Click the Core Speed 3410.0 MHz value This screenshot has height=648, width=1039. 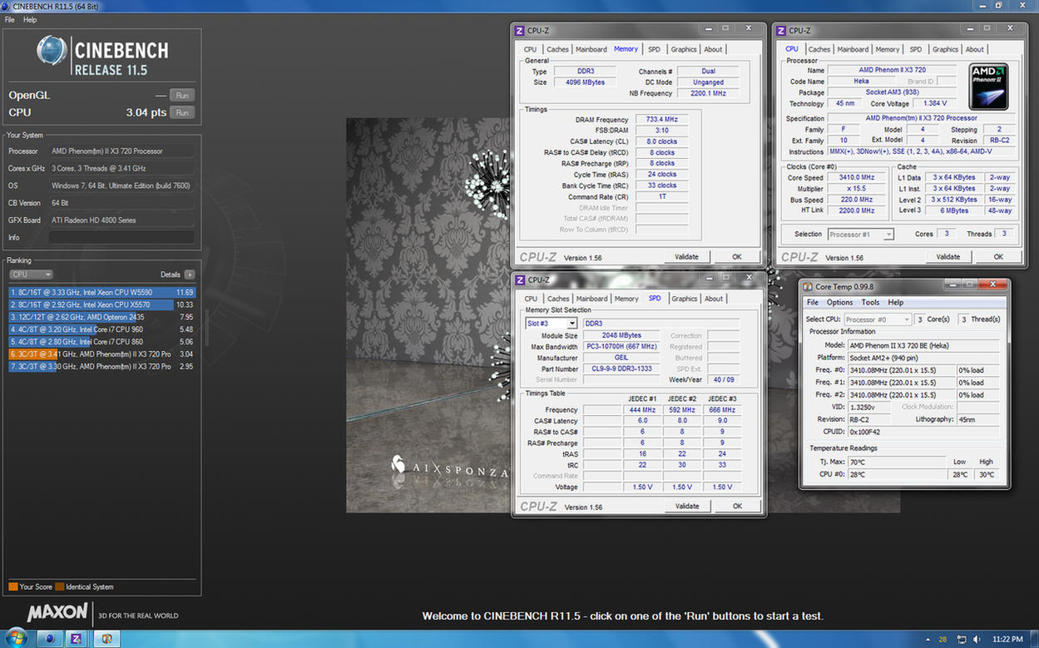pos(857,178)
